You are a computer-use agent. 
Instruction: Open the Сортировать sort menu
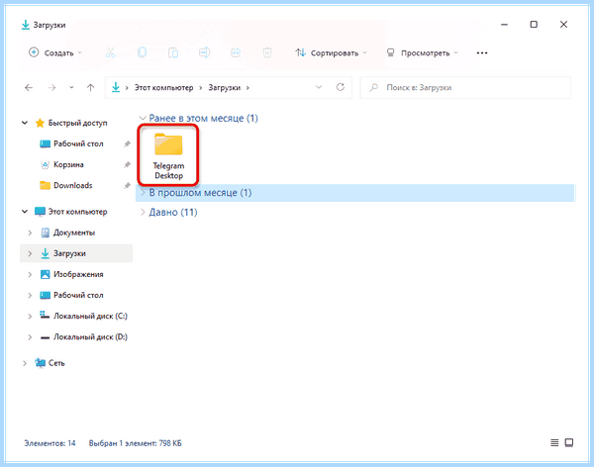(x=331, y=52)
